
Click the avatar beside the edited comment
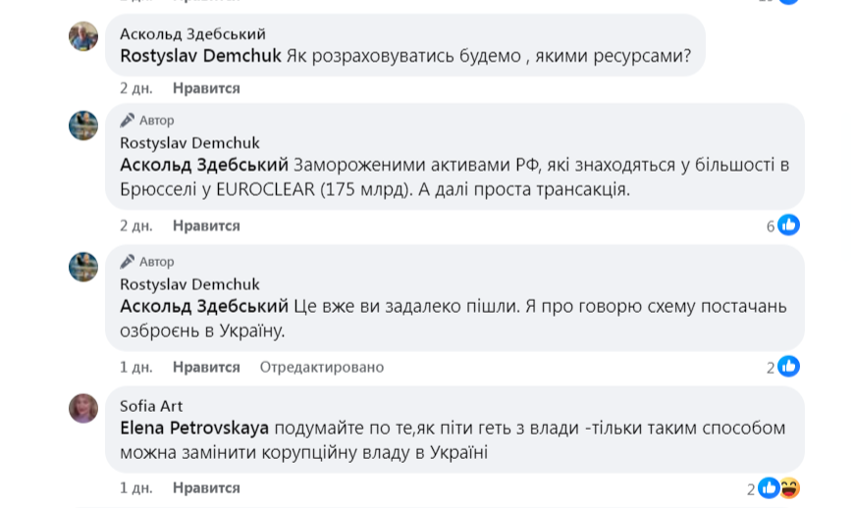[x=83, y=267]
